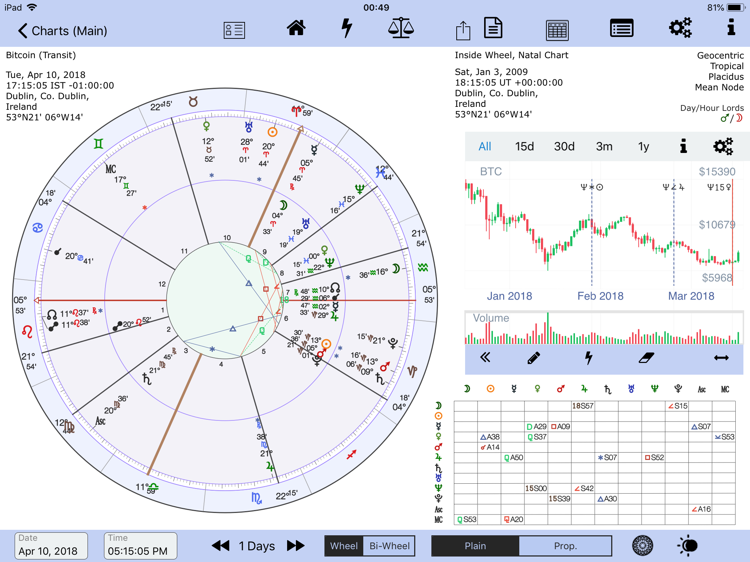The height and width of the screenshot is (562, 750).
Task: Step back one day with rewind arrows
Action: point(221,546)
